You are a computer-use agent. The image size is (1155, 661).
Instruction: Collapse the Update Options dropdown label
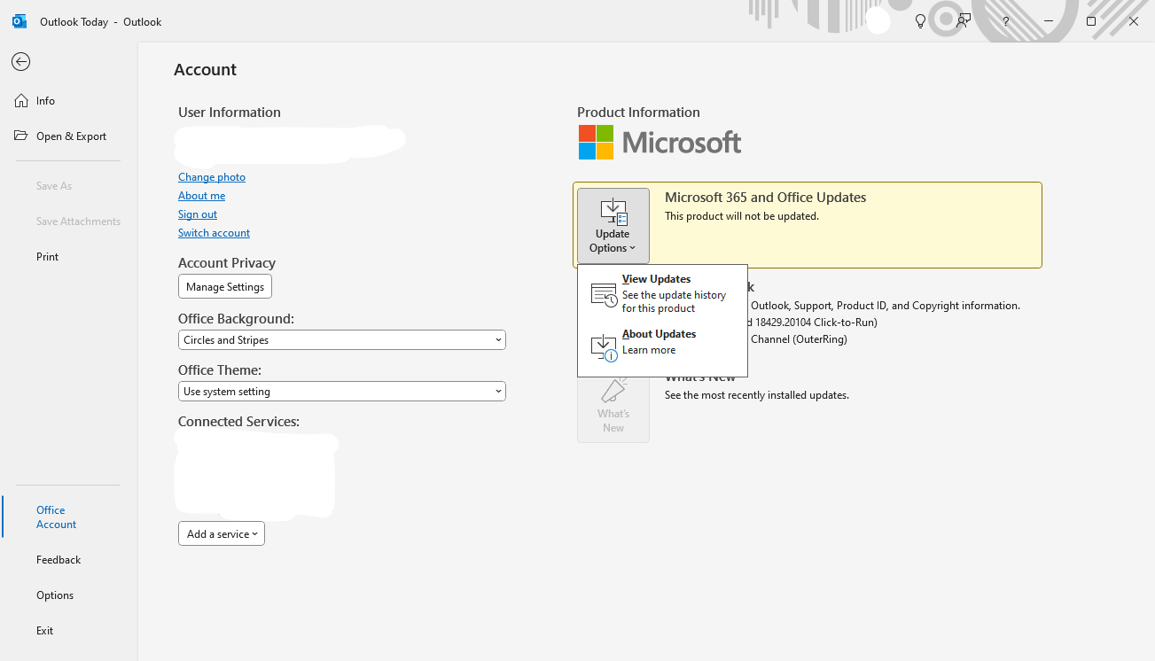613,241
